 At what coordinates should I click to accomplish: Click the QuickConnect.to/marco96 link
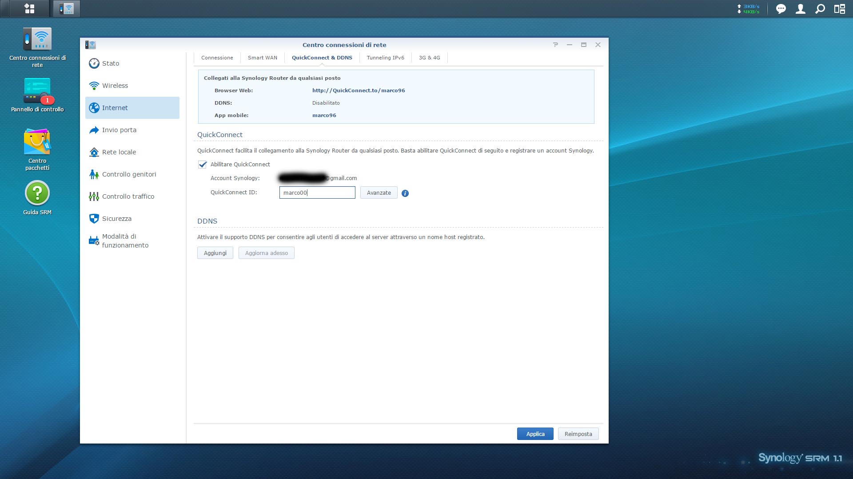click(x=358, y=90)
